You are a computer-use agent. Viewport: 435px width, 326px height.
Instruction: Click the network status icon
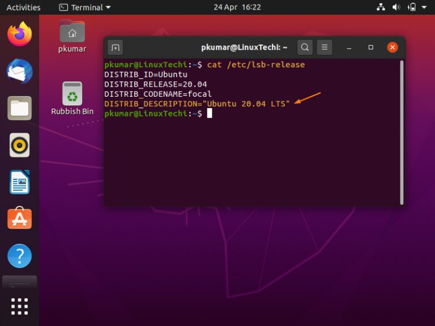pos(380,7)
